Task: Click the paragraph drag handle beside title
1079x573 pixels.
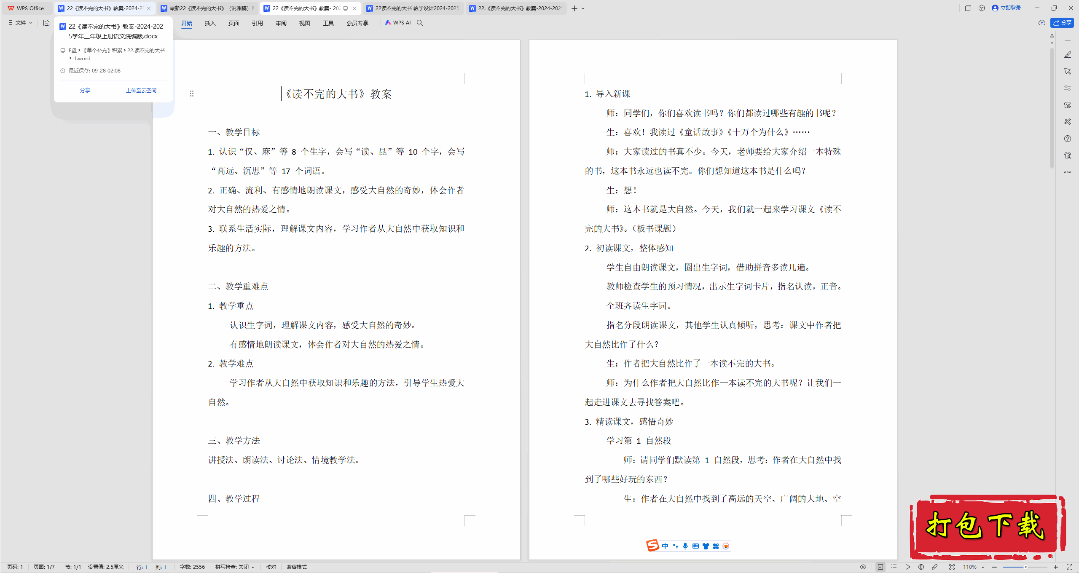Action: 191,94
